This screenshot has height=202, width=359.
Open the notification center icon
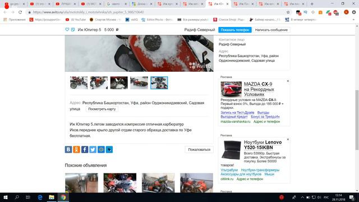[352, 197]
